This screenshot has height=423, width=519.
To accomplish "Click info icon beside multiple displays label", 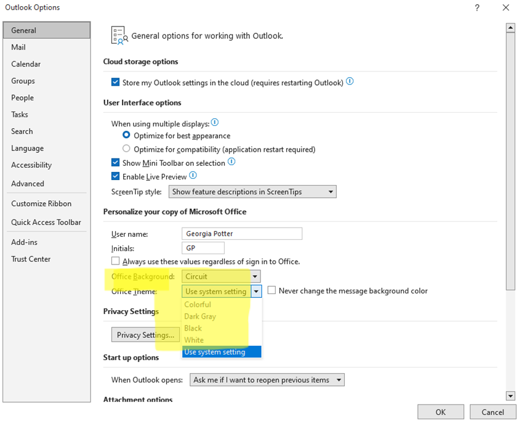I will (215, 122).
